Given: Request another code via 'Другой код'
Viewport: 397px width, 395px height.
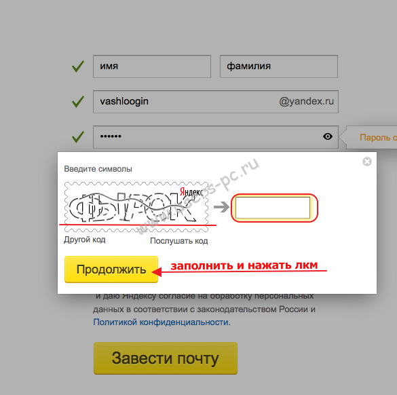Looking at the screenshot, I should [x=85, y=240].
